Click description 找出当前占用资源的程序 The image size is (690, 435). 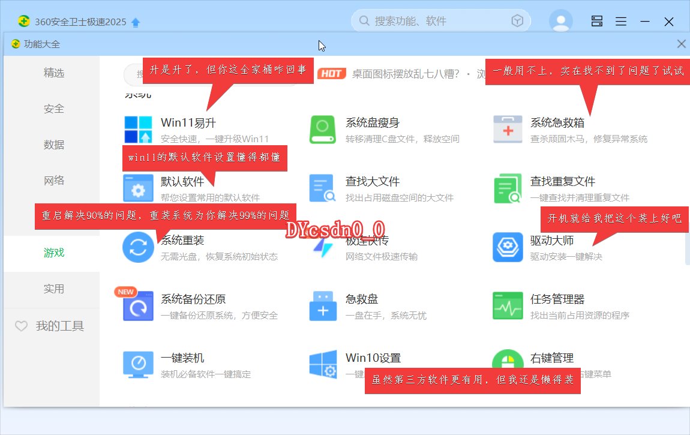[x=580, y=316]
